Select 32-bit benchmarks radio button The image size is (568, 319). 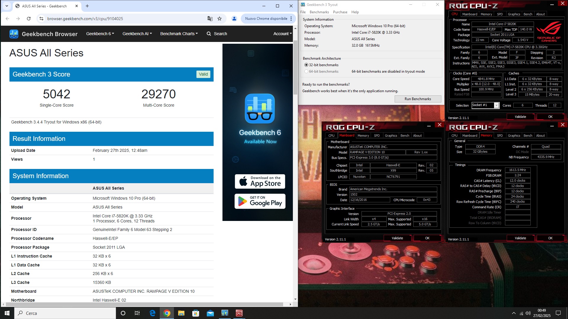pos(306,65)
